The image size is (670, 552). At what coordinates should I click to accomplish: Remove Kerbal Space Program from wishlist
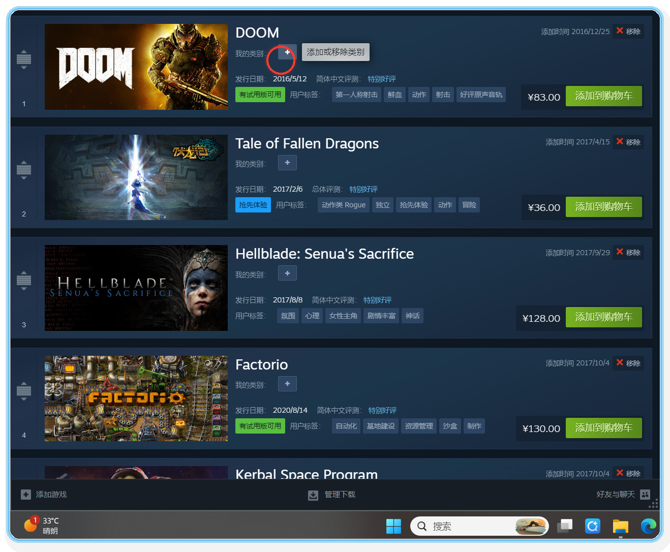(x=628, y=473)
